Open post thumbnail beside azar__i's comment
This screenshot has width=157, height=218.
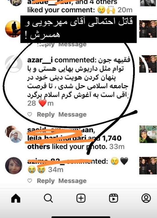pos(148,64)
